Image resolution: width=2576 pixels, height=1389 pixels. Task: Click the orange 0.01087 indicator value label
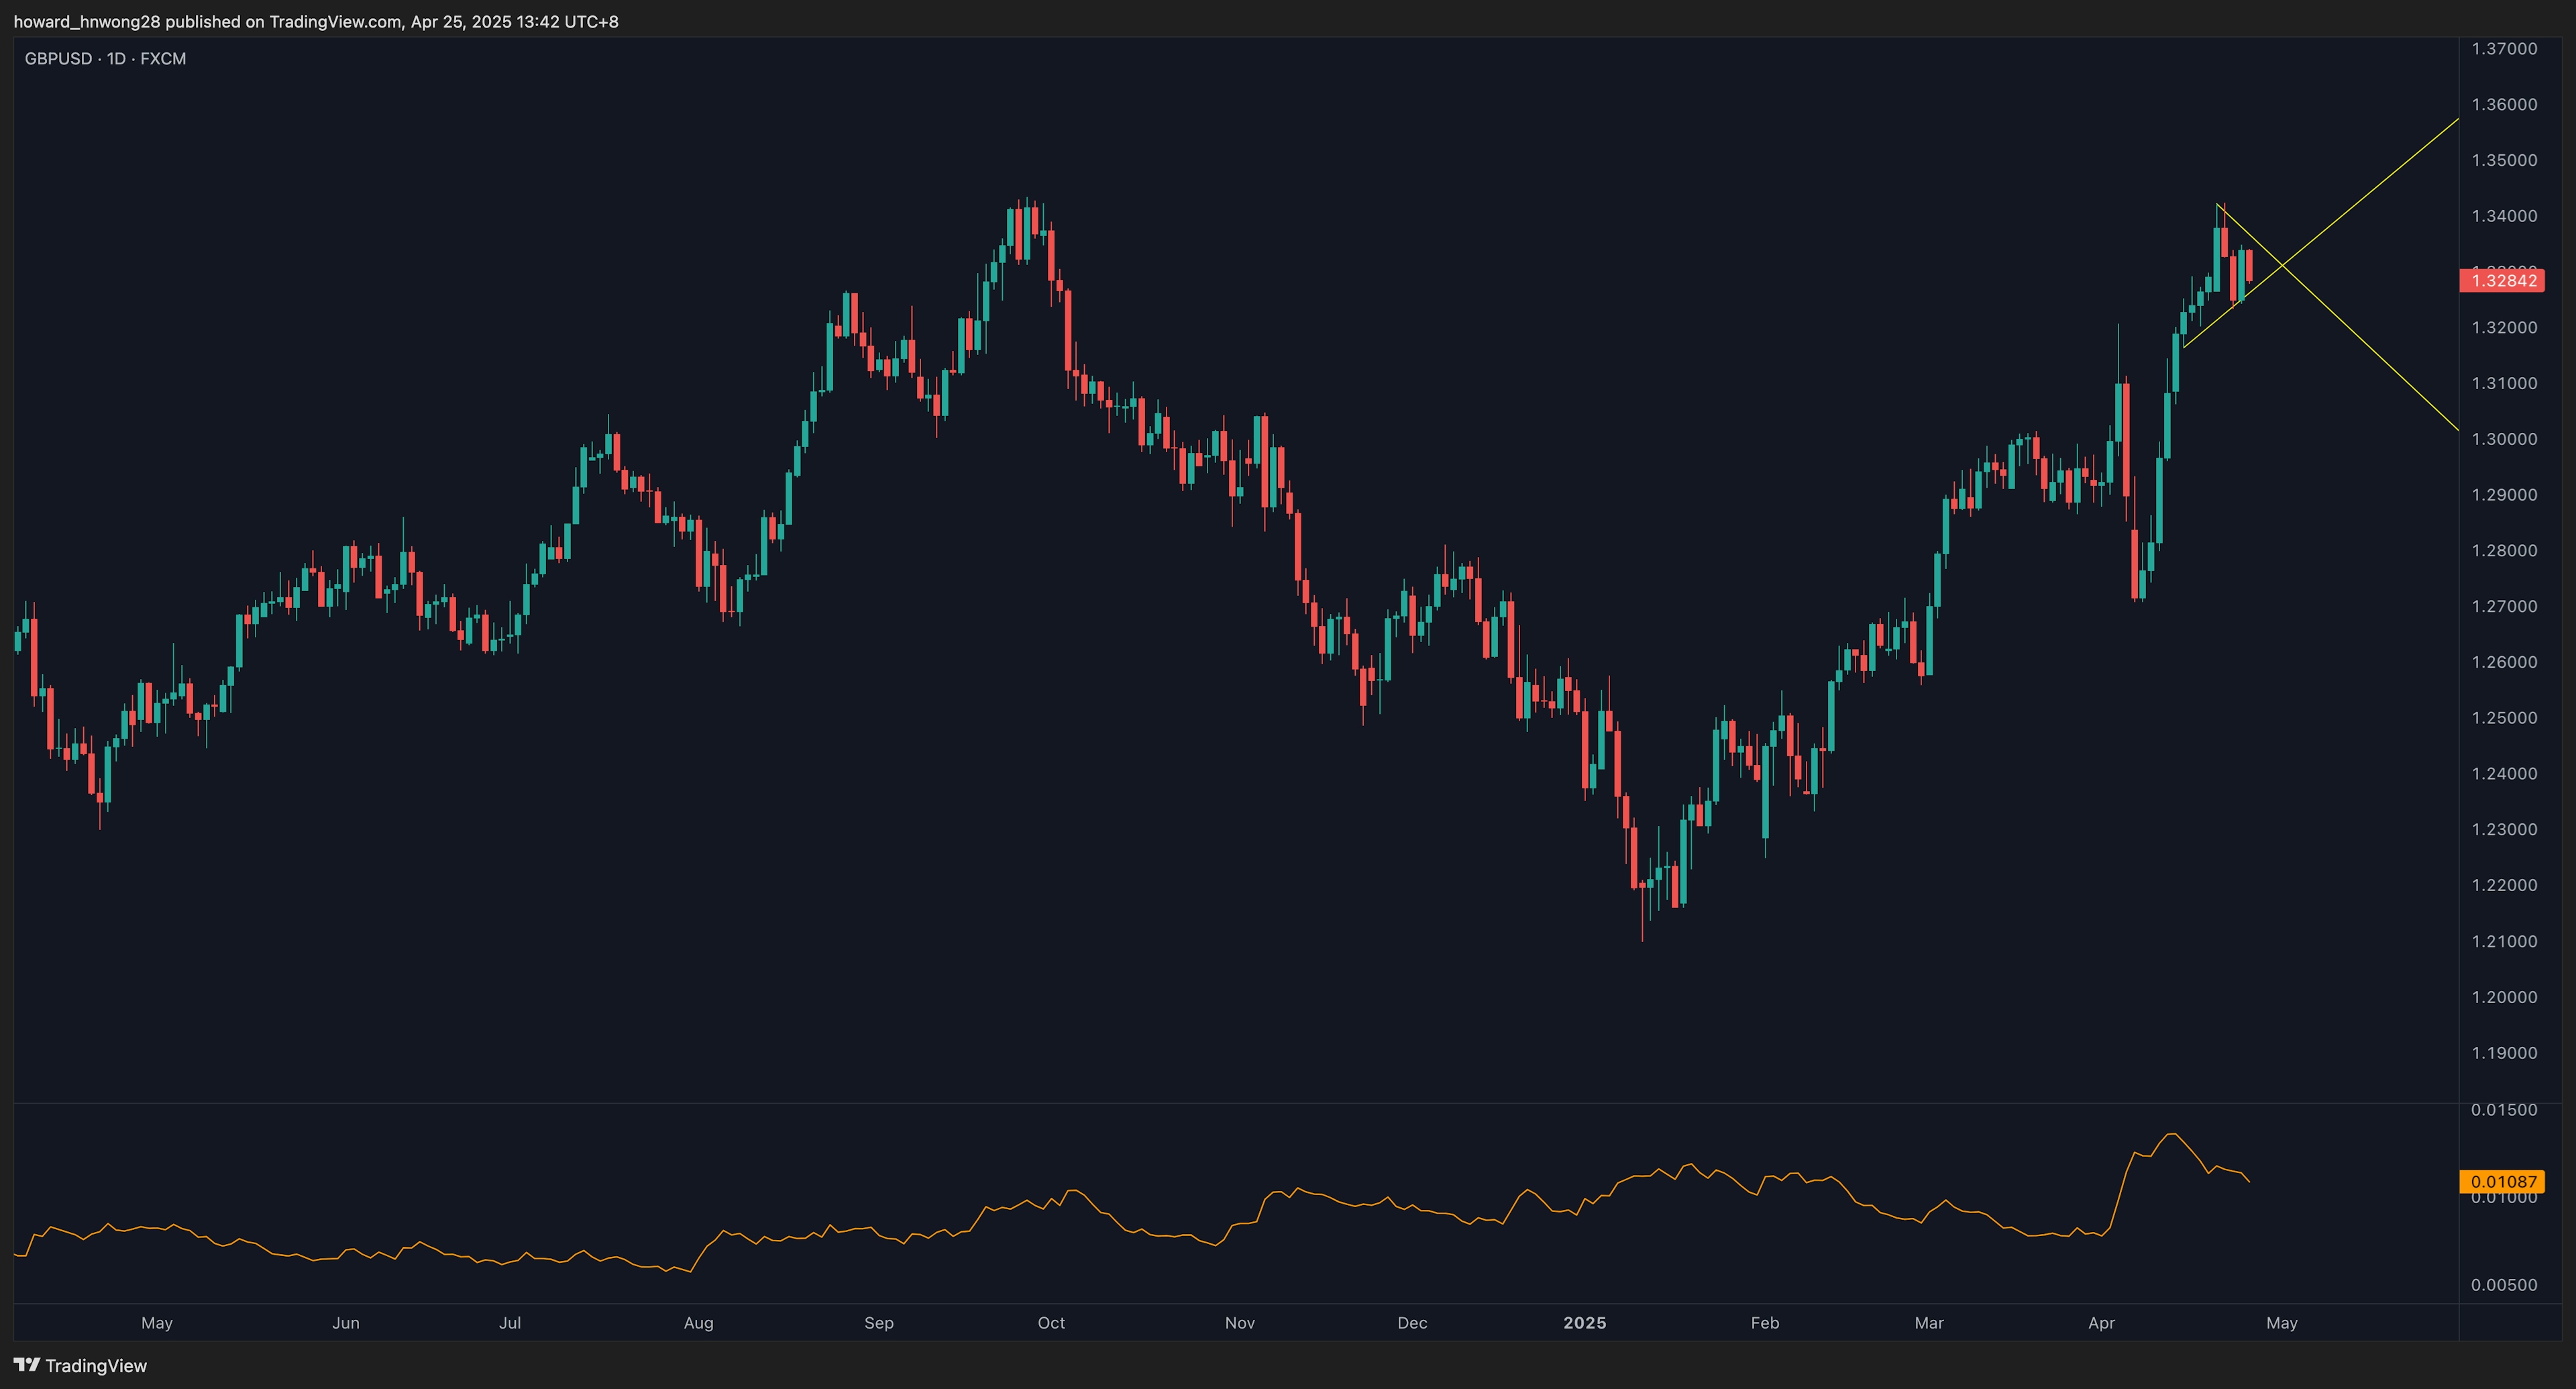coord(2503,1182)
